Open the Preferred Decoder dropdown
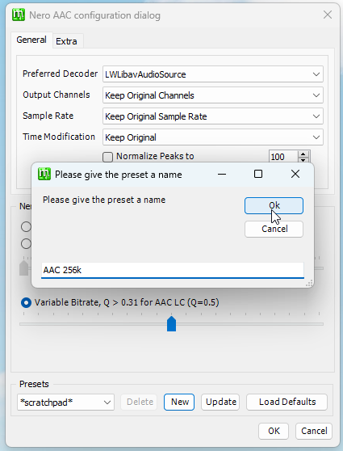343x451 pixels. pos(213,74)
